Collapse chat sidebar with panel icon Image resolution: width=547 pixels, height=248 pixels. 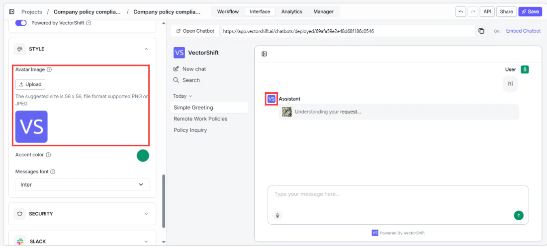(x=264, y=54)
